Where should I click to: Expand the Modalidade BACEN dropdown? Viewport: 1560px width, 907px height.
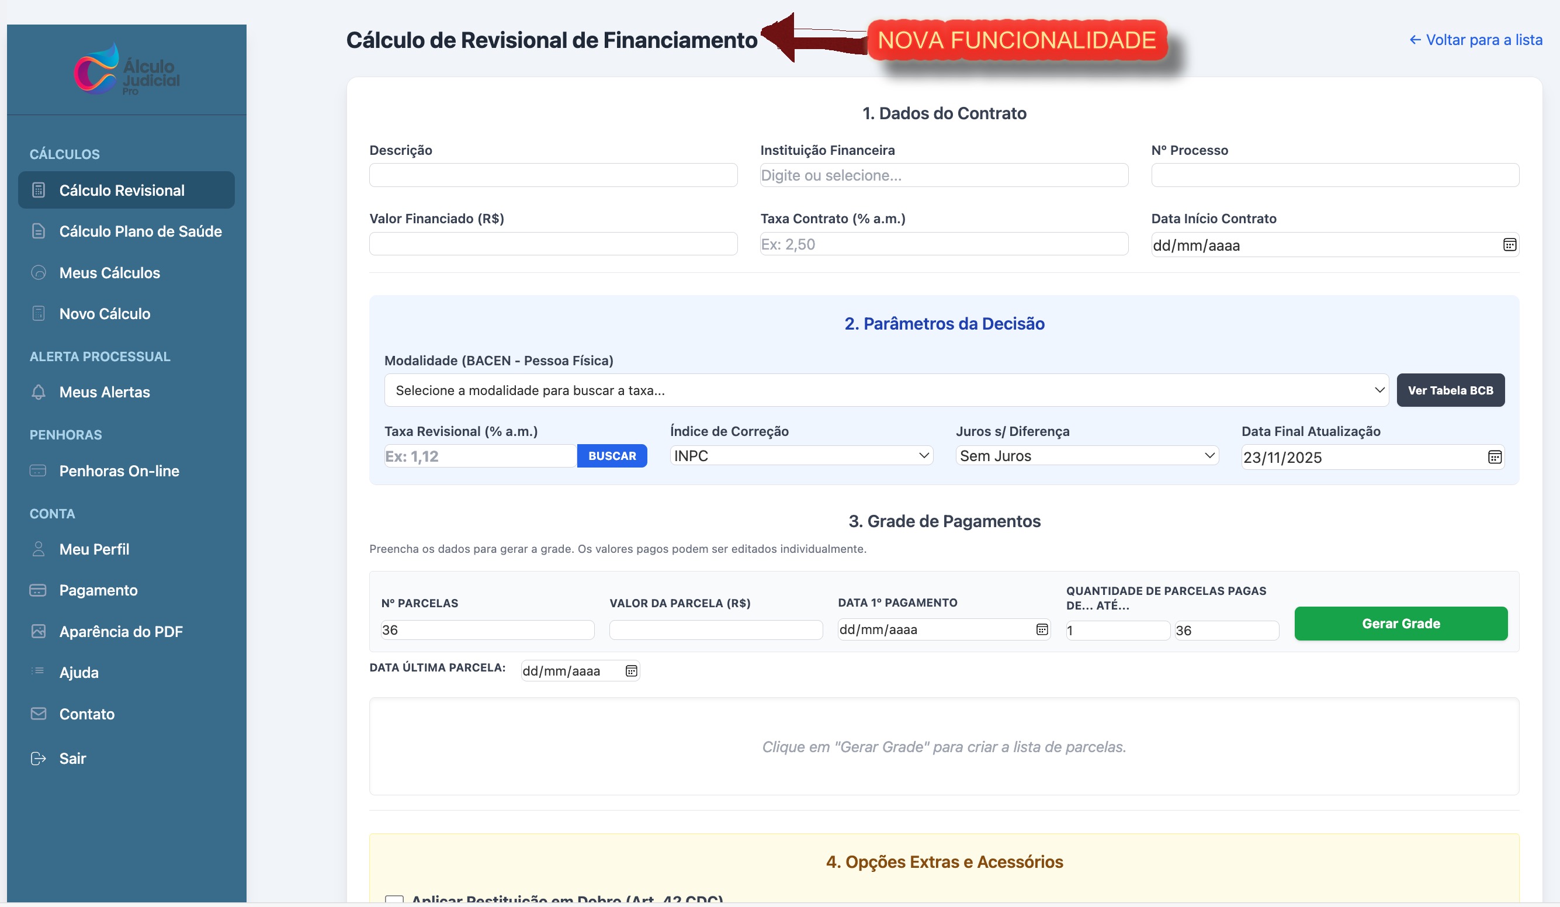[x=885, y=390]
